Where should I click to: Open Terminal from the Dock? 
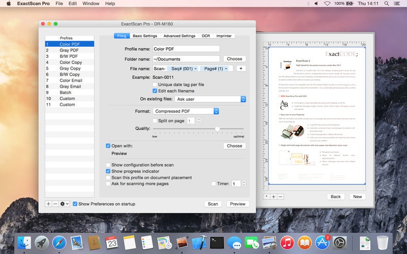point(217,242)
